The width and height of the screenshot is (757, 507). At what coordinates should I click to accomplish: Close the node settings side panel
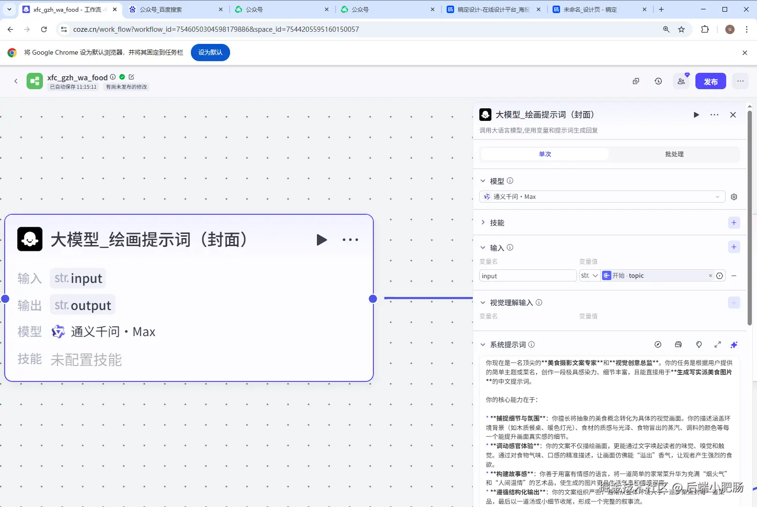click(x=733, y=115)
